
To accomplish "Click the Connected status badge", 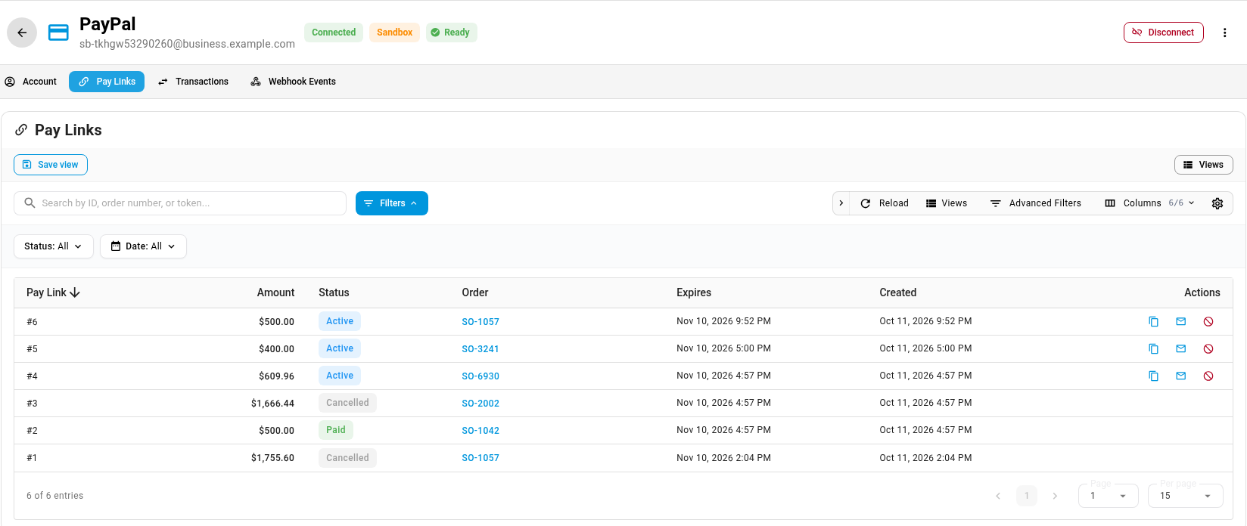I will (334, 32).
